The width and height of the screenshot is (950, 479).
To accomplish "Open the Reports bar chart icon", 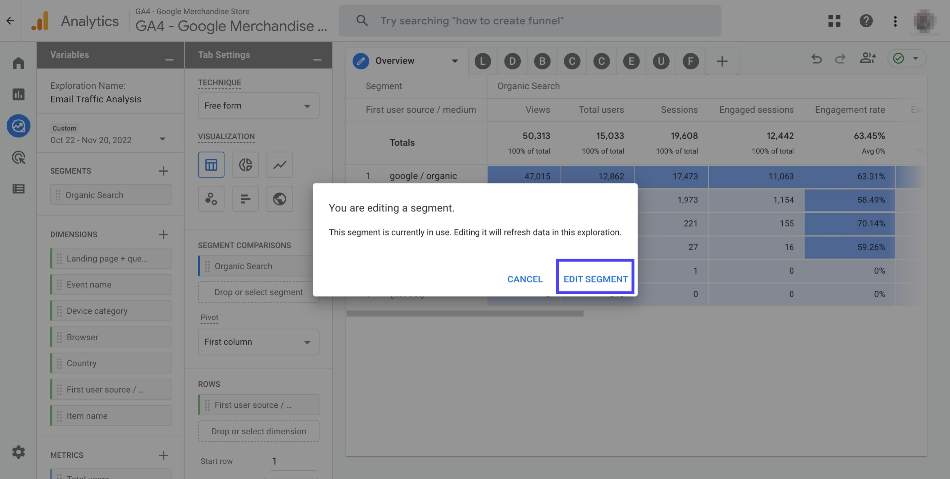I will 18,94.
